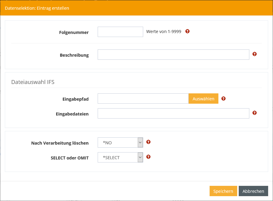Click the Eingabepfad label
273x201 pixels.
[75, 99]
